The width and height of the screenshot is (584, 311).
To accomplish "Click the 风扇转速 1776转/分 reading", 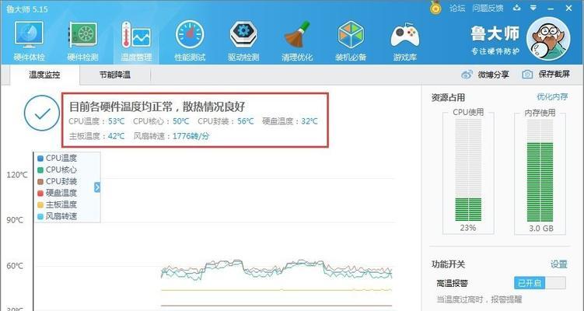I will [x=172, y=136].
